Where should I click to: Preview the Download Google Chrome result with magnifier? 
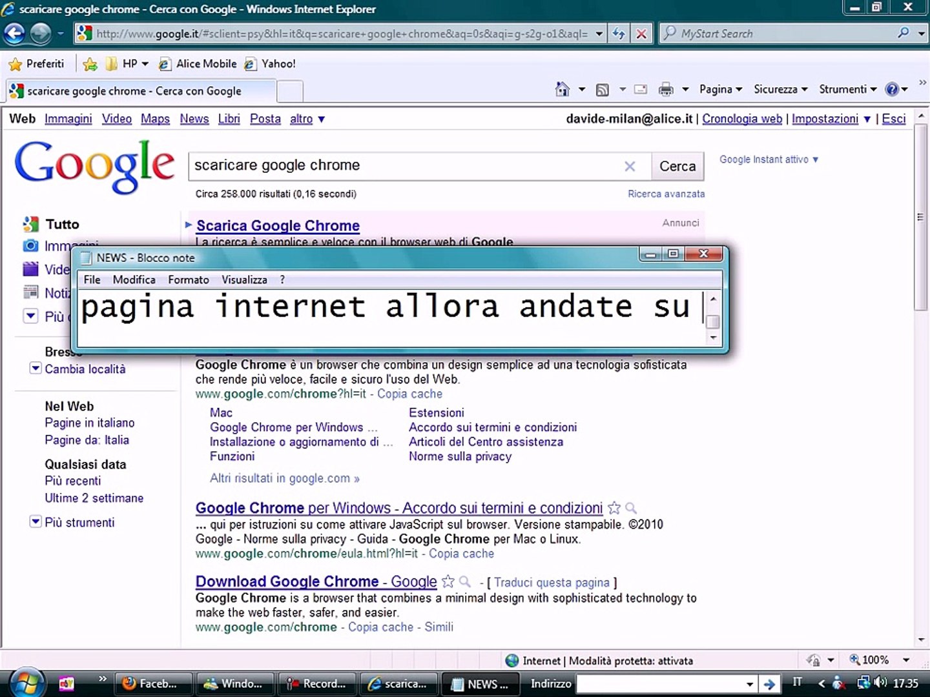465,582
